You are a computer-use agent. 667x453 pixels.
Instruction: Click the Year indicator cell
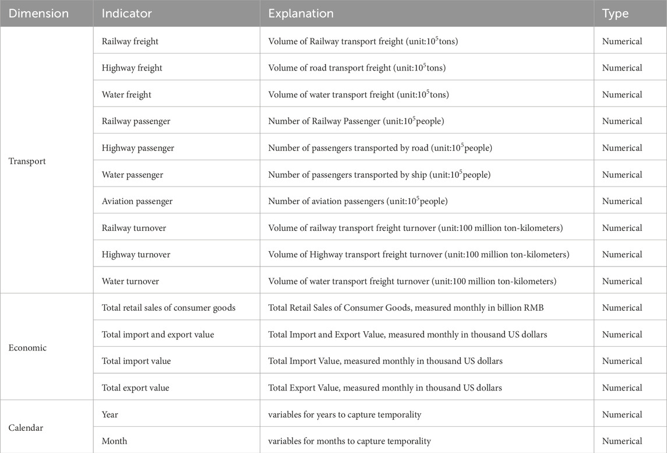pyautogui.click(x=110, y=415)
